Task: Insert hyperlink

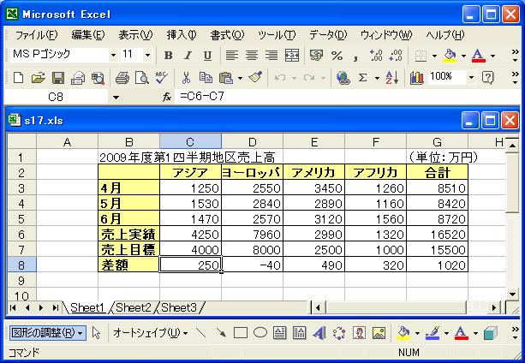Action: tap(343, 78)
